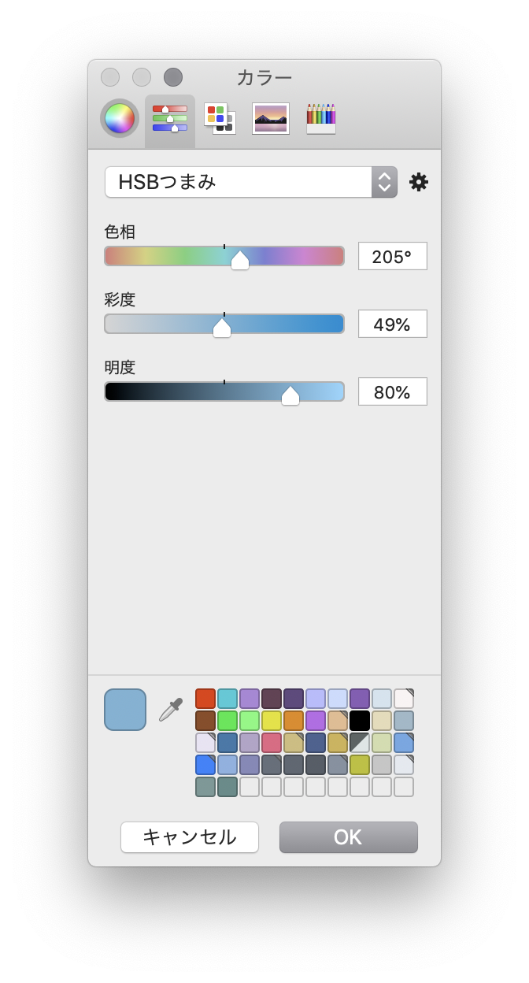Viewport: 529px width, 983px height.
Task: Select the color sliders picker tab
Action: (170, 119)
